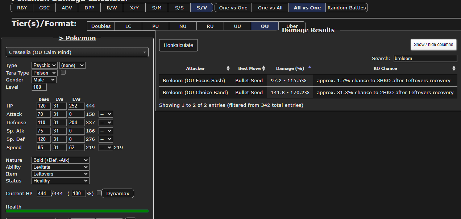
Task: Expand the Ability dropdown showing Levitate
Action: (61, 167)
